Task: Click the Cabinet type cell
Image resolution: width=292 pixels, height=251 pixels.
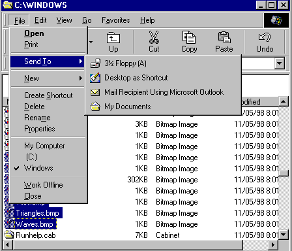Action: (168, 235)
